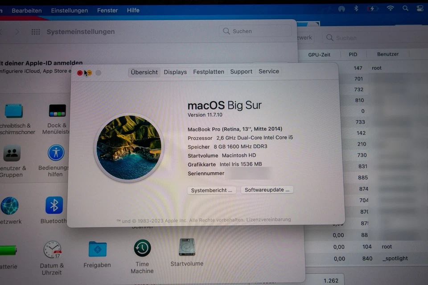The height and width of the screenshot is (285, 428).
Task: Open Batterie preferences icon
Action: pyautogui.click(x=8, y=250)
